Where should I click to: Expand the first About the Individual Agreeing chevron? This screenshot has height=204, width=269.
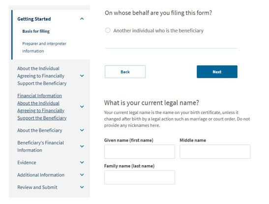(82, 76)
